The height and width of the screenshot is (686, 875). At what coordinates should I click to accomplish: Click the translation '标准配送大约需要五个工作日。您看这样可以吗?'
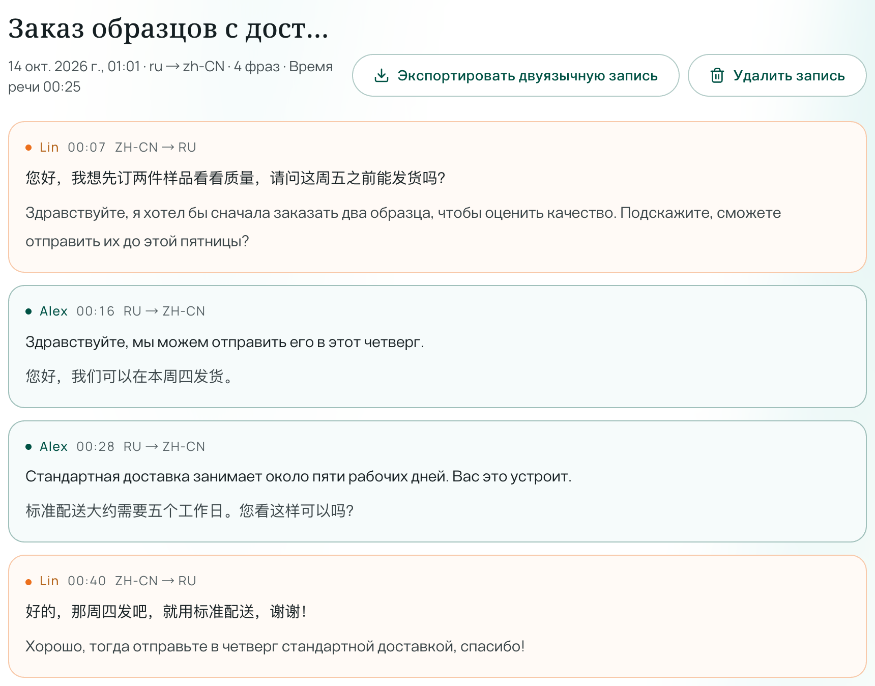pyautogui.click(x=189, y=511)
